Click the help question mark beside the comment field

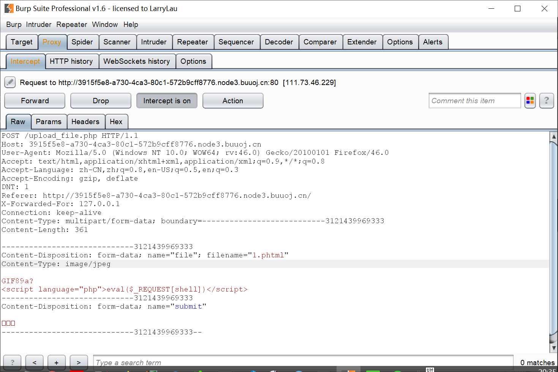pos(546,101)
